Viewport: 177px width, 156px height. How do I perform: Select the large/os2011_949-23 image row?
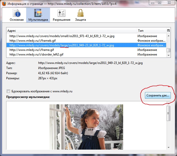point(86,45)
